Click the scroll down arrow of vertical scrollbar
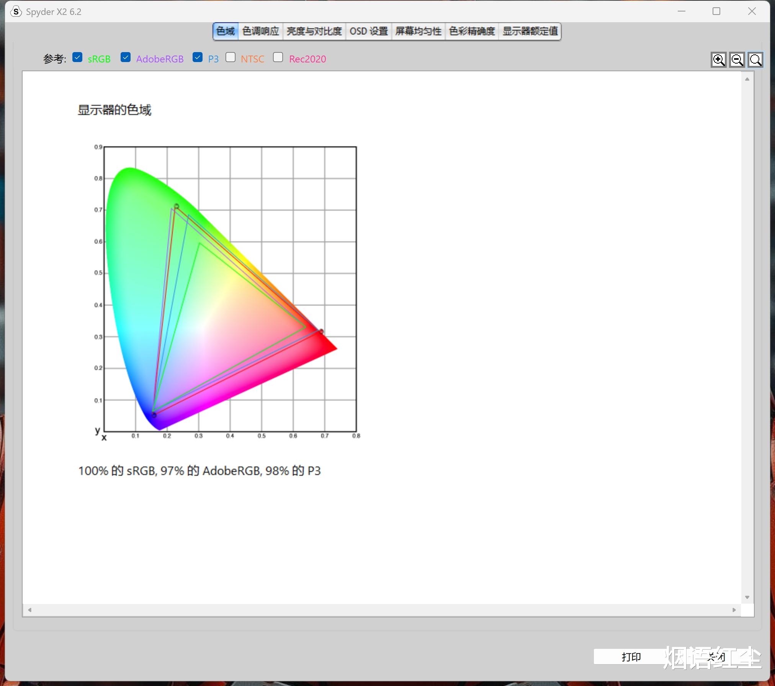Image resolution: width=775 pixels, height=686 pixels. [747, 597]
